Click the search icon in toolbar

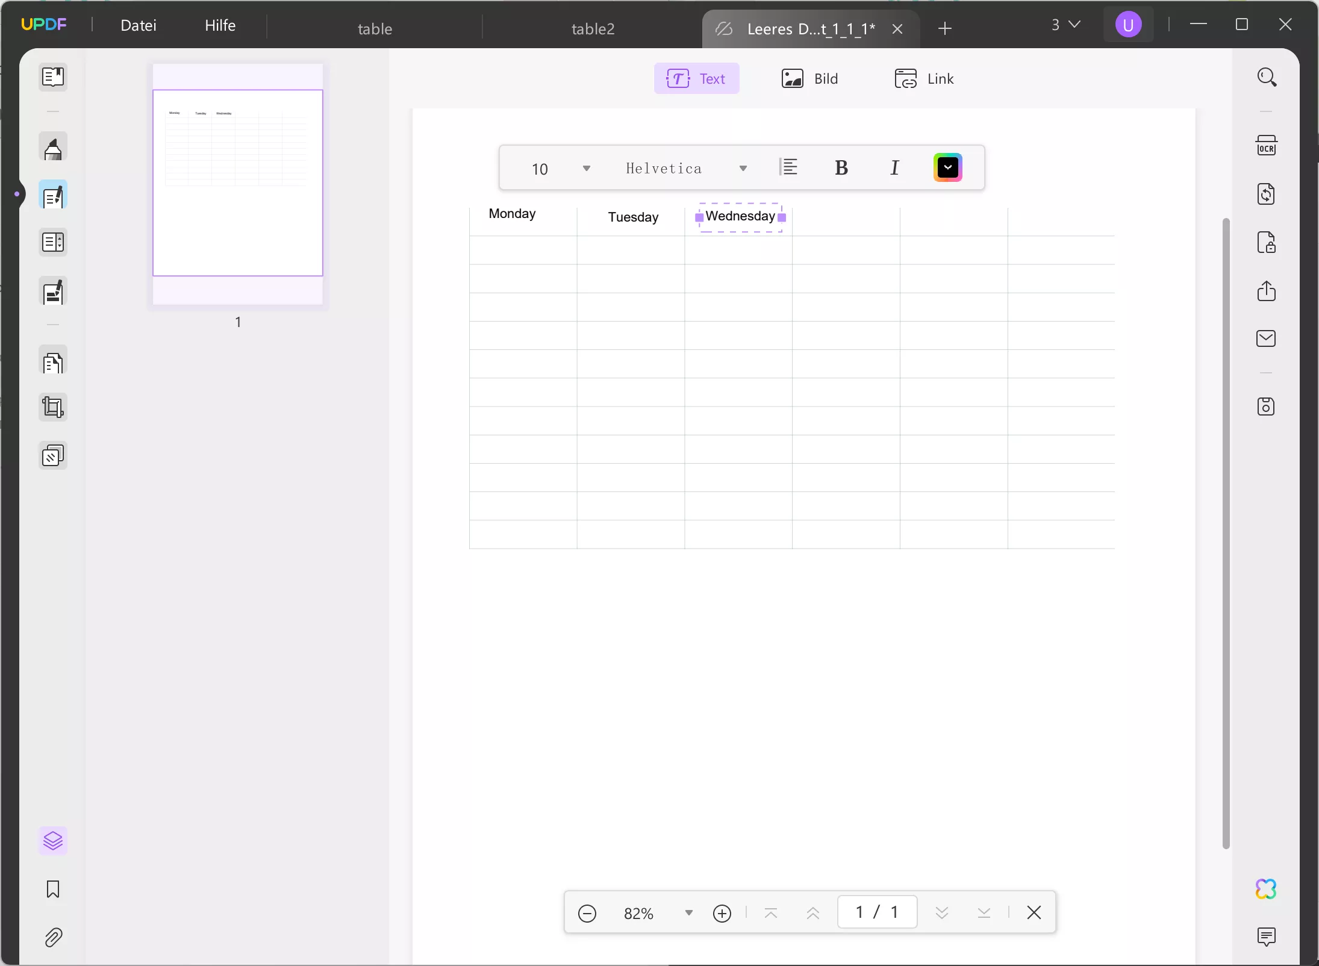[1267, 77]
